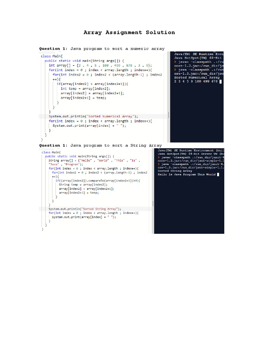Image resolution: width=259 pixels, height=346 pixels.
Task: Click "array[index2+1] = temp;" in the String code
Action: (79, 193)
